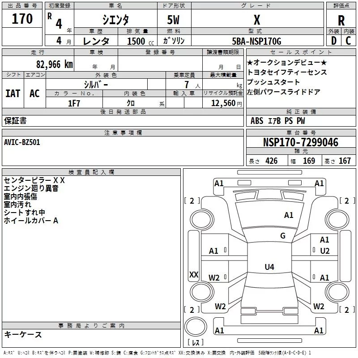Click inspector note センターピラーＸＸ
Viewport: 358px width, 358px height.
(34, 180)
